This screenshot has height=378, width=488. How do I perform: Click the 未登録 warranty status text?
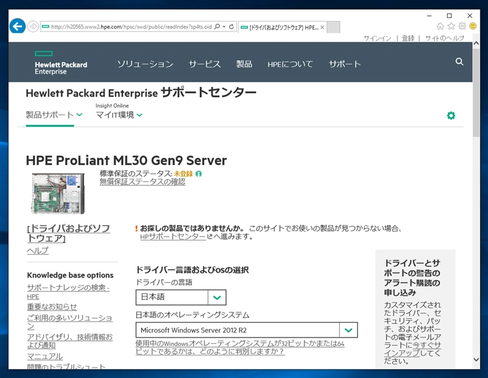pos(183,174)
